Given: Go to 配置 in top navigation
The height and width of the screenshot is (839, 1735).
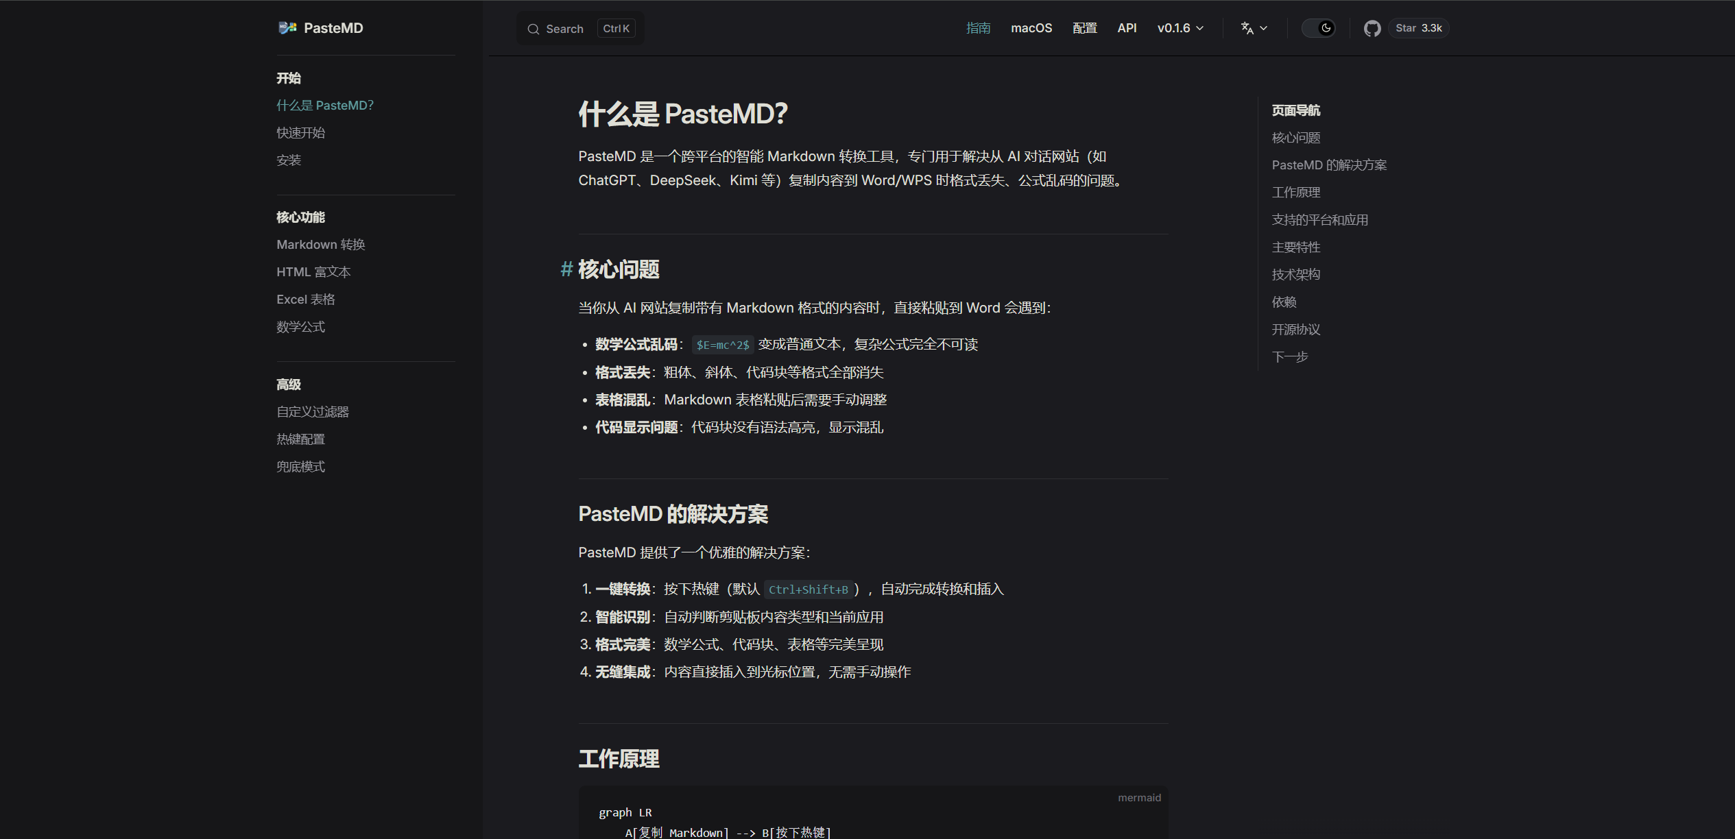Looking at the screenshot, I should coord(1084,28).
